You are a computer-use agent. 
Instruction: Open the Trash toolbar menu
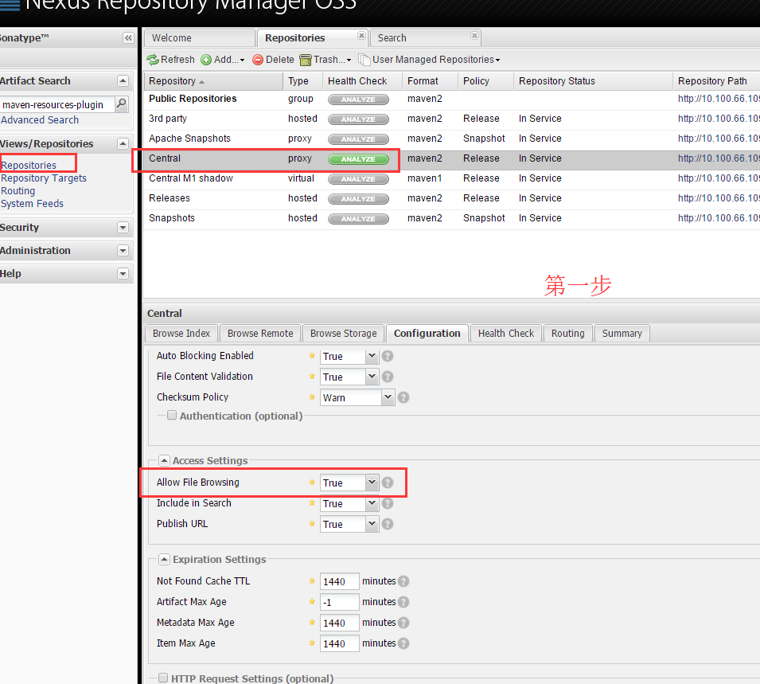coord(325,60)
